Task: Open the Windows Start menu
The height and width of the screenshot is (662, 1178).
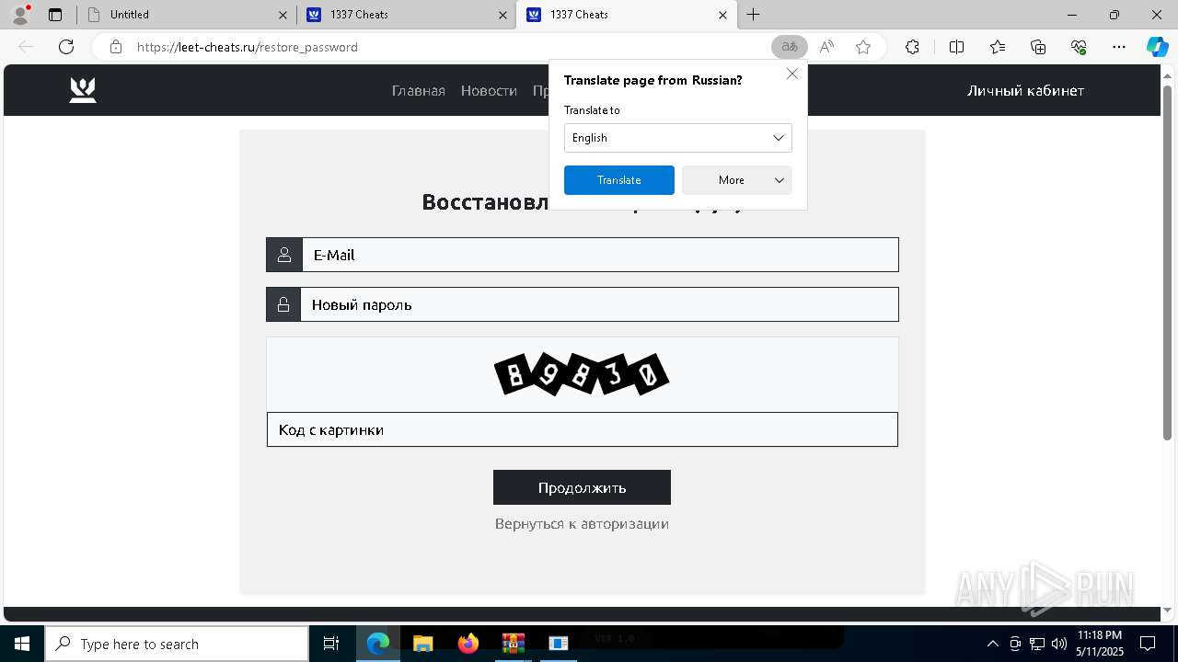Action: (x=22, y=644)
